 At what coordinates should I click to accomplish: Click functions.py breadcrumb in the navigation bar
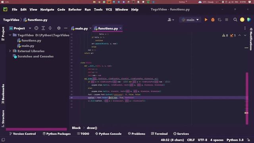pos(35,20)
